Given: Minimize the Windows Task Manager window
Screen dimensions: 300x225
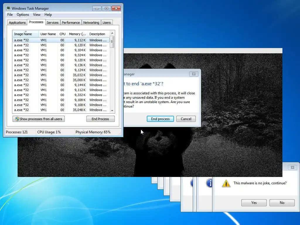Looking at the screenshot, I should pos(97,8).
